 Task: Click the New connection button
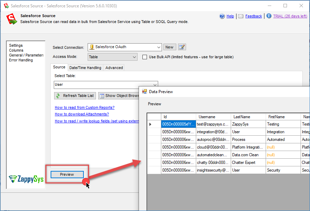(169, 47)
